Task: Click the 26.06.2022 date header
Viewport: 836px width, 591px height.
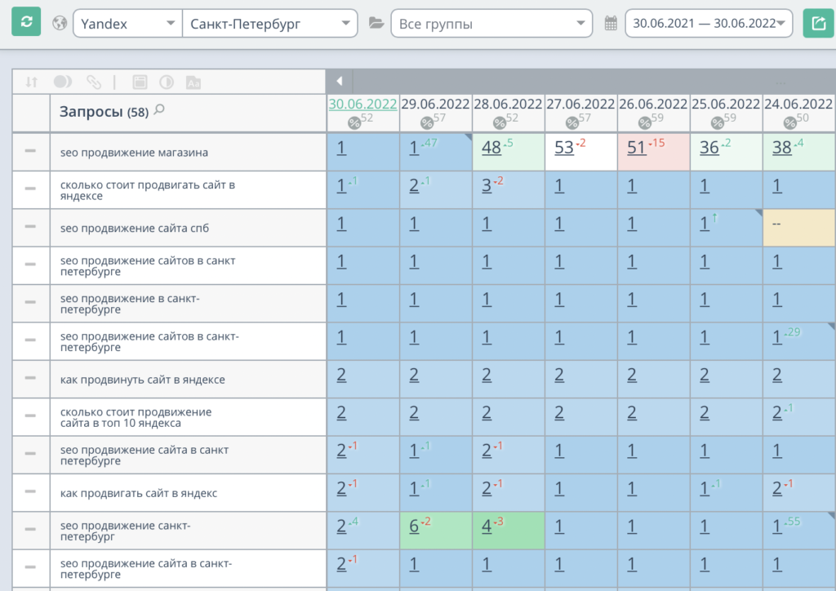Action: click(653, 104)
